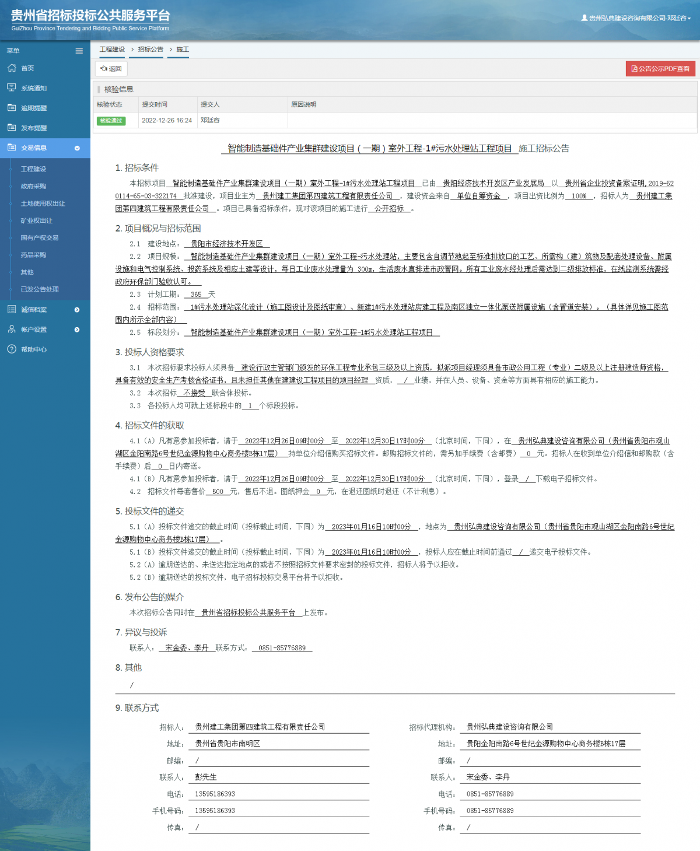Open 诚信档案 via its sidebar icon
The image size is (700, 851).
(x=12, y=309)
